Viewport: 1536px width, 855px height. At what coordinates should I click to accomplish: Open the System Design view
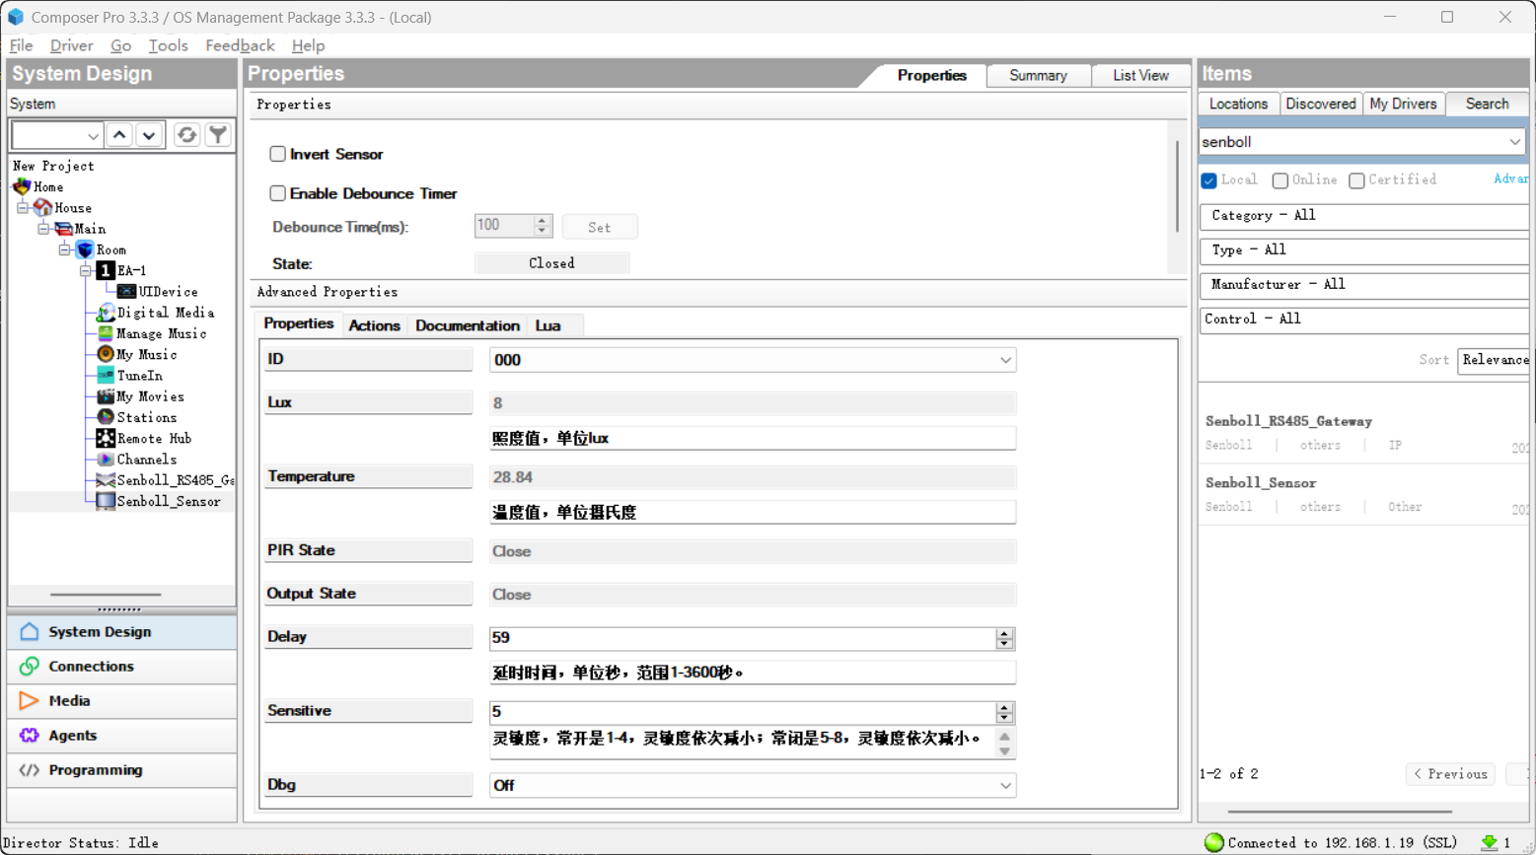click(x=122, y=632)
